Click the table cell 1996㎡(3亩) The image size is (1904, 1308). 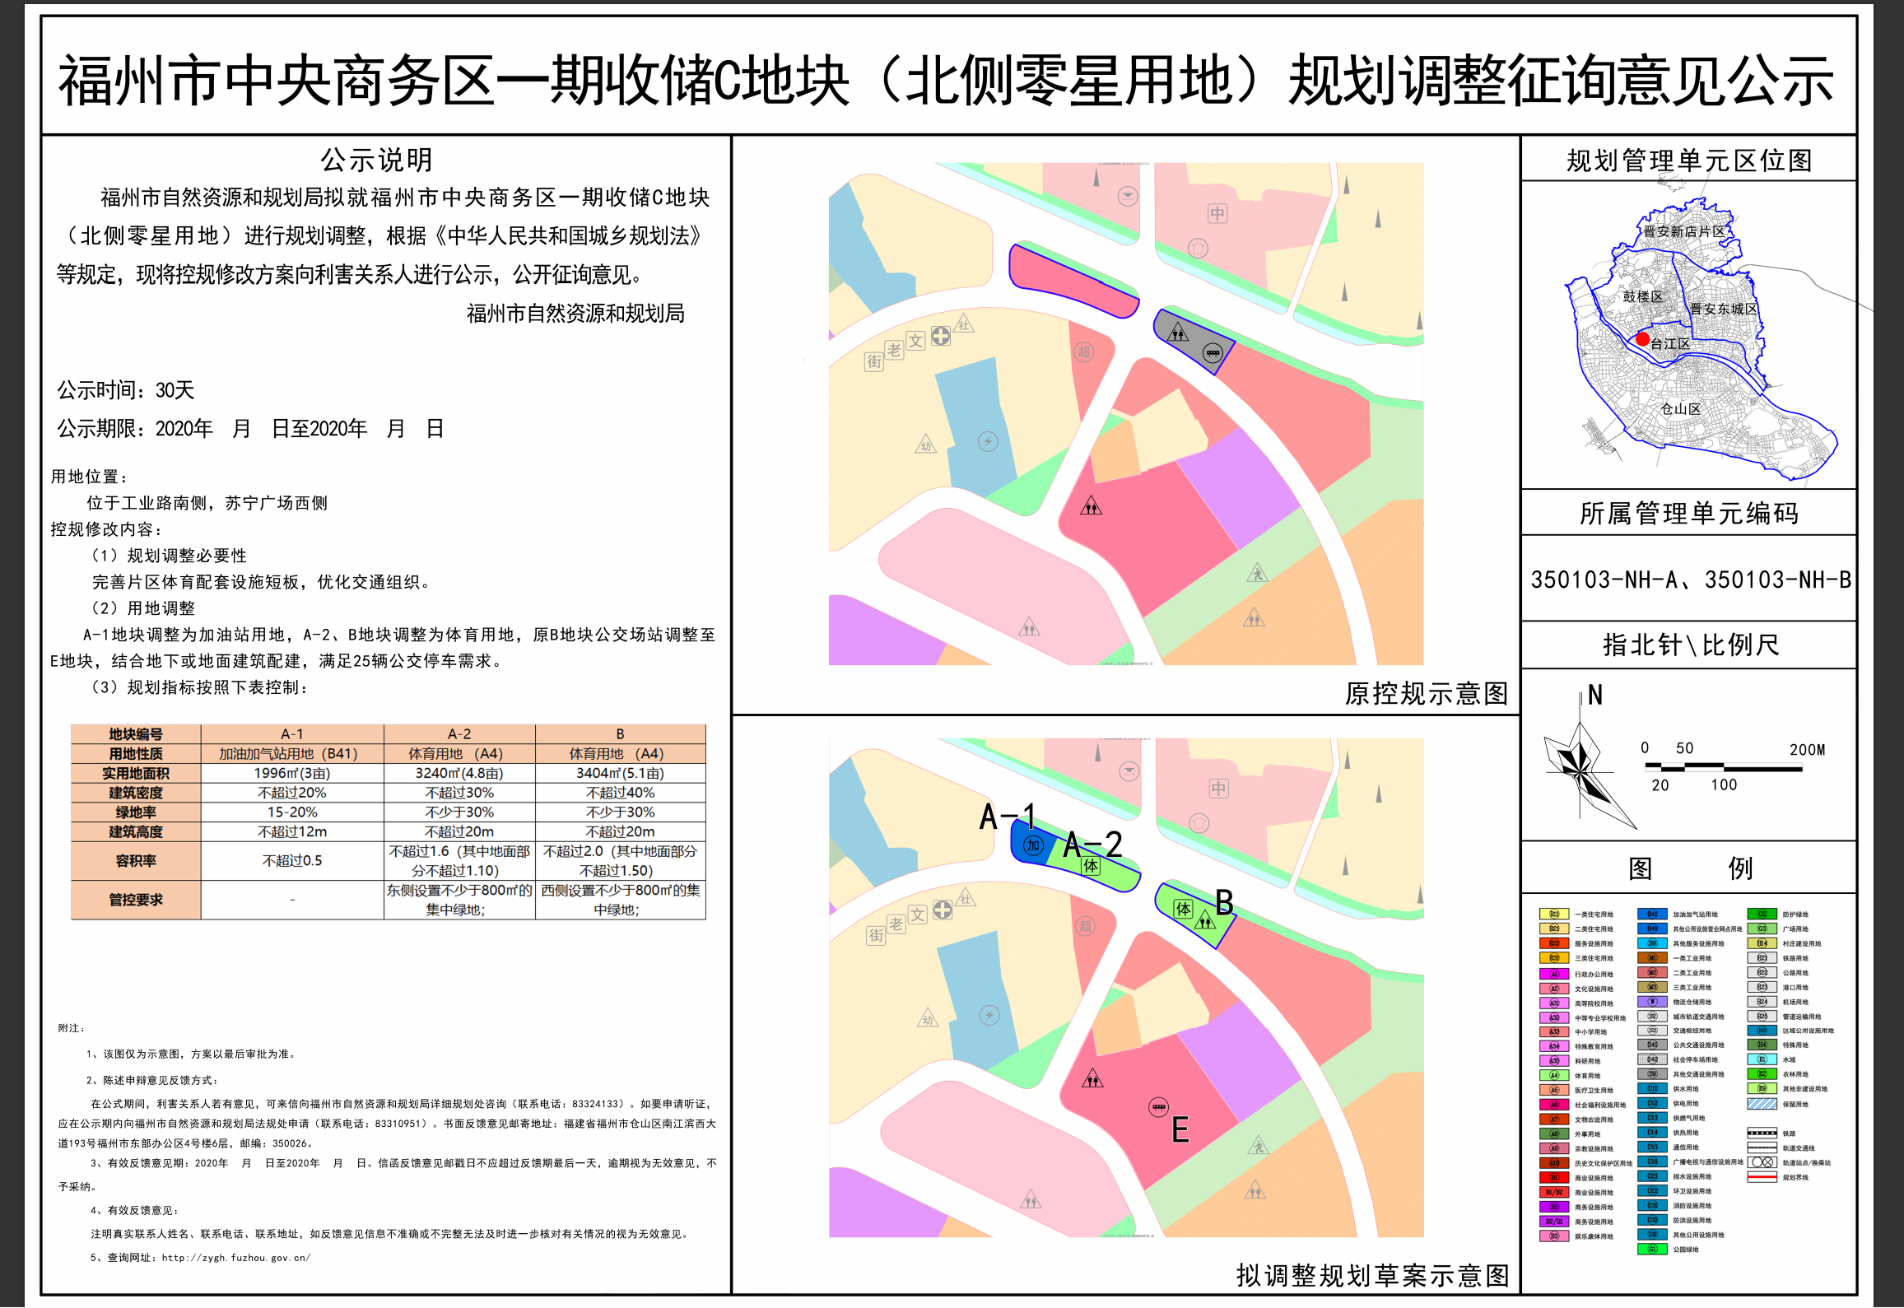click(x=292, y=774)
